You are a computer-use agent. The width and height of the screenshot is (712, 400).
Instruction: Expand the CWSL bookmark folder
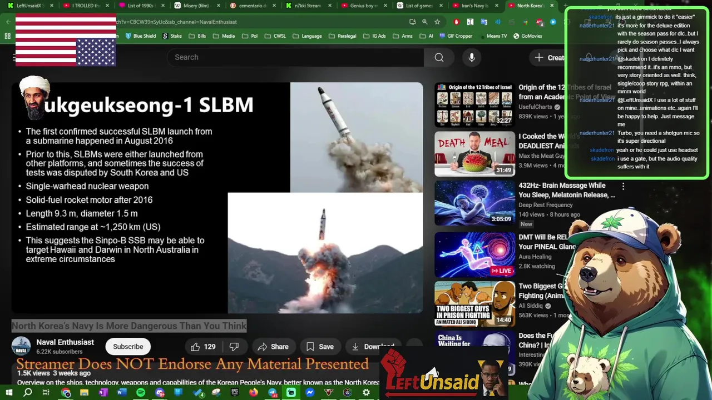coord(275,36)
